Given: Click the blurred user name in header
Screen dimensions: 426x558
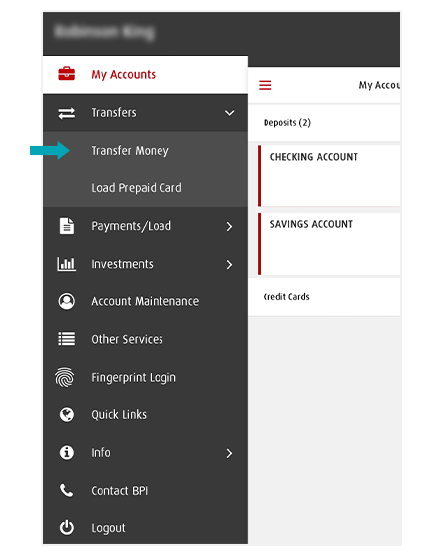Looking at the screenshot, I should coord(105,32).
